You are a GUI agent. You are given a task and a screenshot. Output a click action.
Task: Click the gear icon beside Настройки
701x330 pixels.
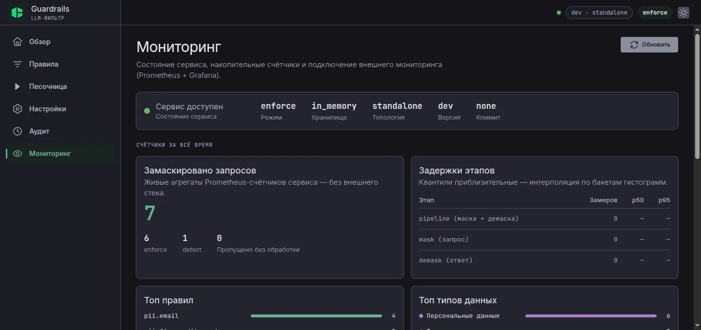click(x=18, y=109)
